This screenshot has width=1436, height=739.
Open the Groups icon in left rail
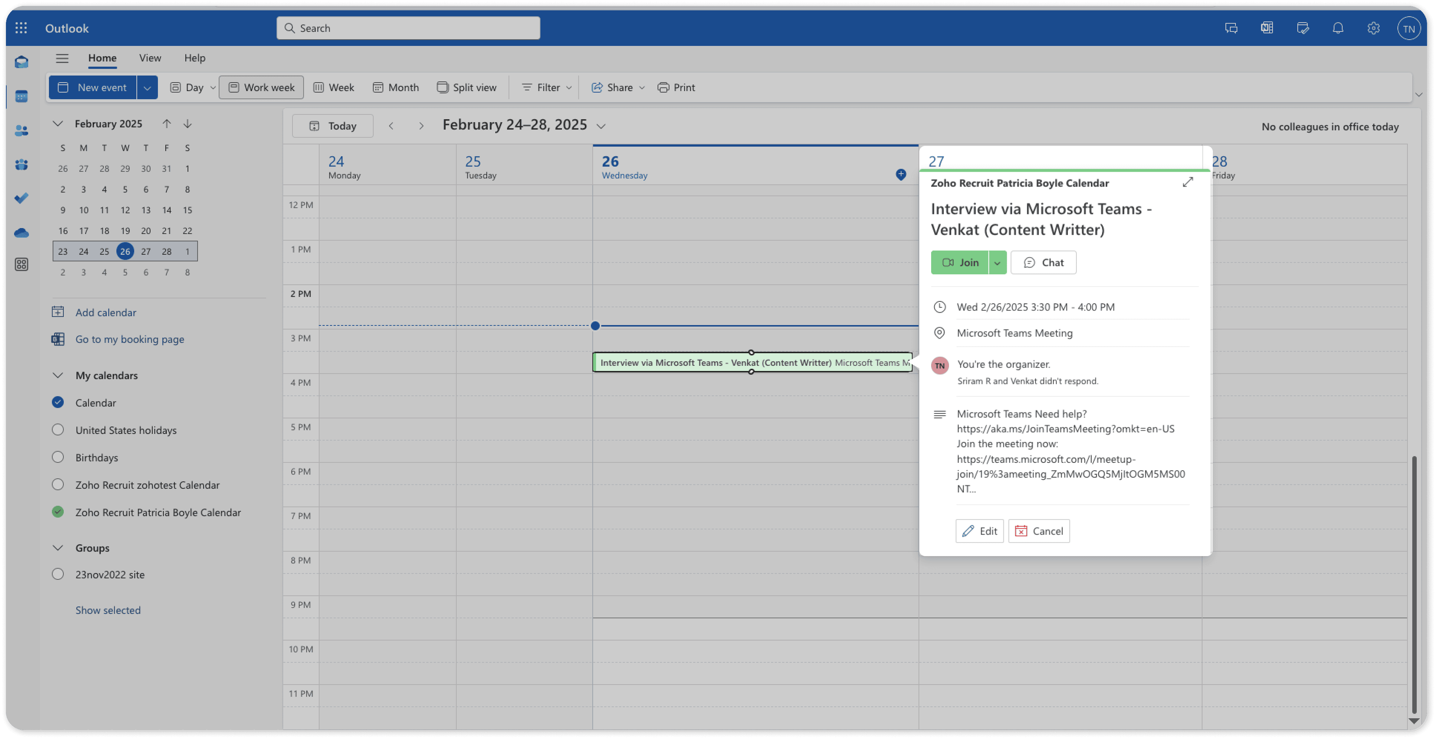[x=21, y=164]
